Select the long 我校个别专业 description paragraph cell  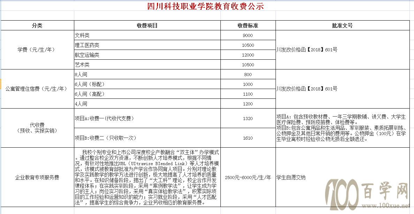147,177
